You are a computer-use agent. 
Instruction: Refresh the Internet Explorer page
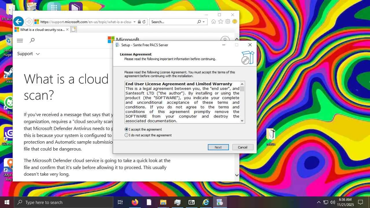[x=144, y=22]
